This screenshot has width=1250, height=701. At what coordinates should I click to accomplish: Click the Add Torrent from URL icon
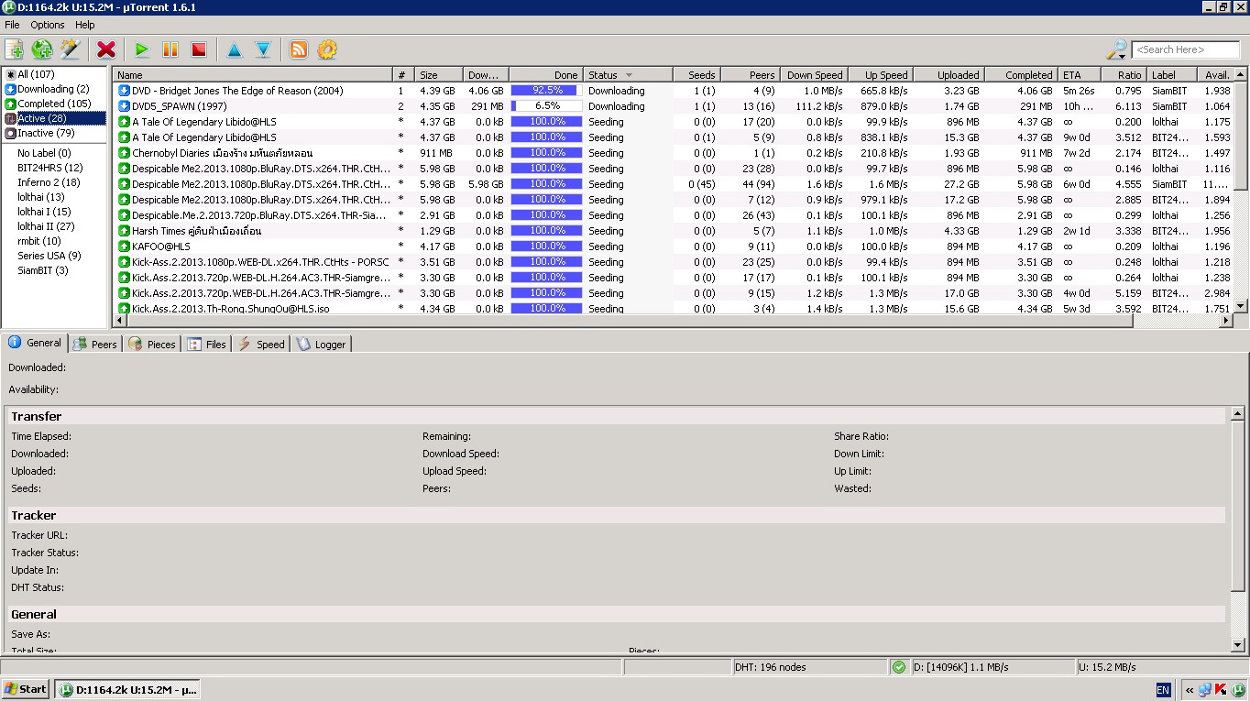tap(42, 49)
